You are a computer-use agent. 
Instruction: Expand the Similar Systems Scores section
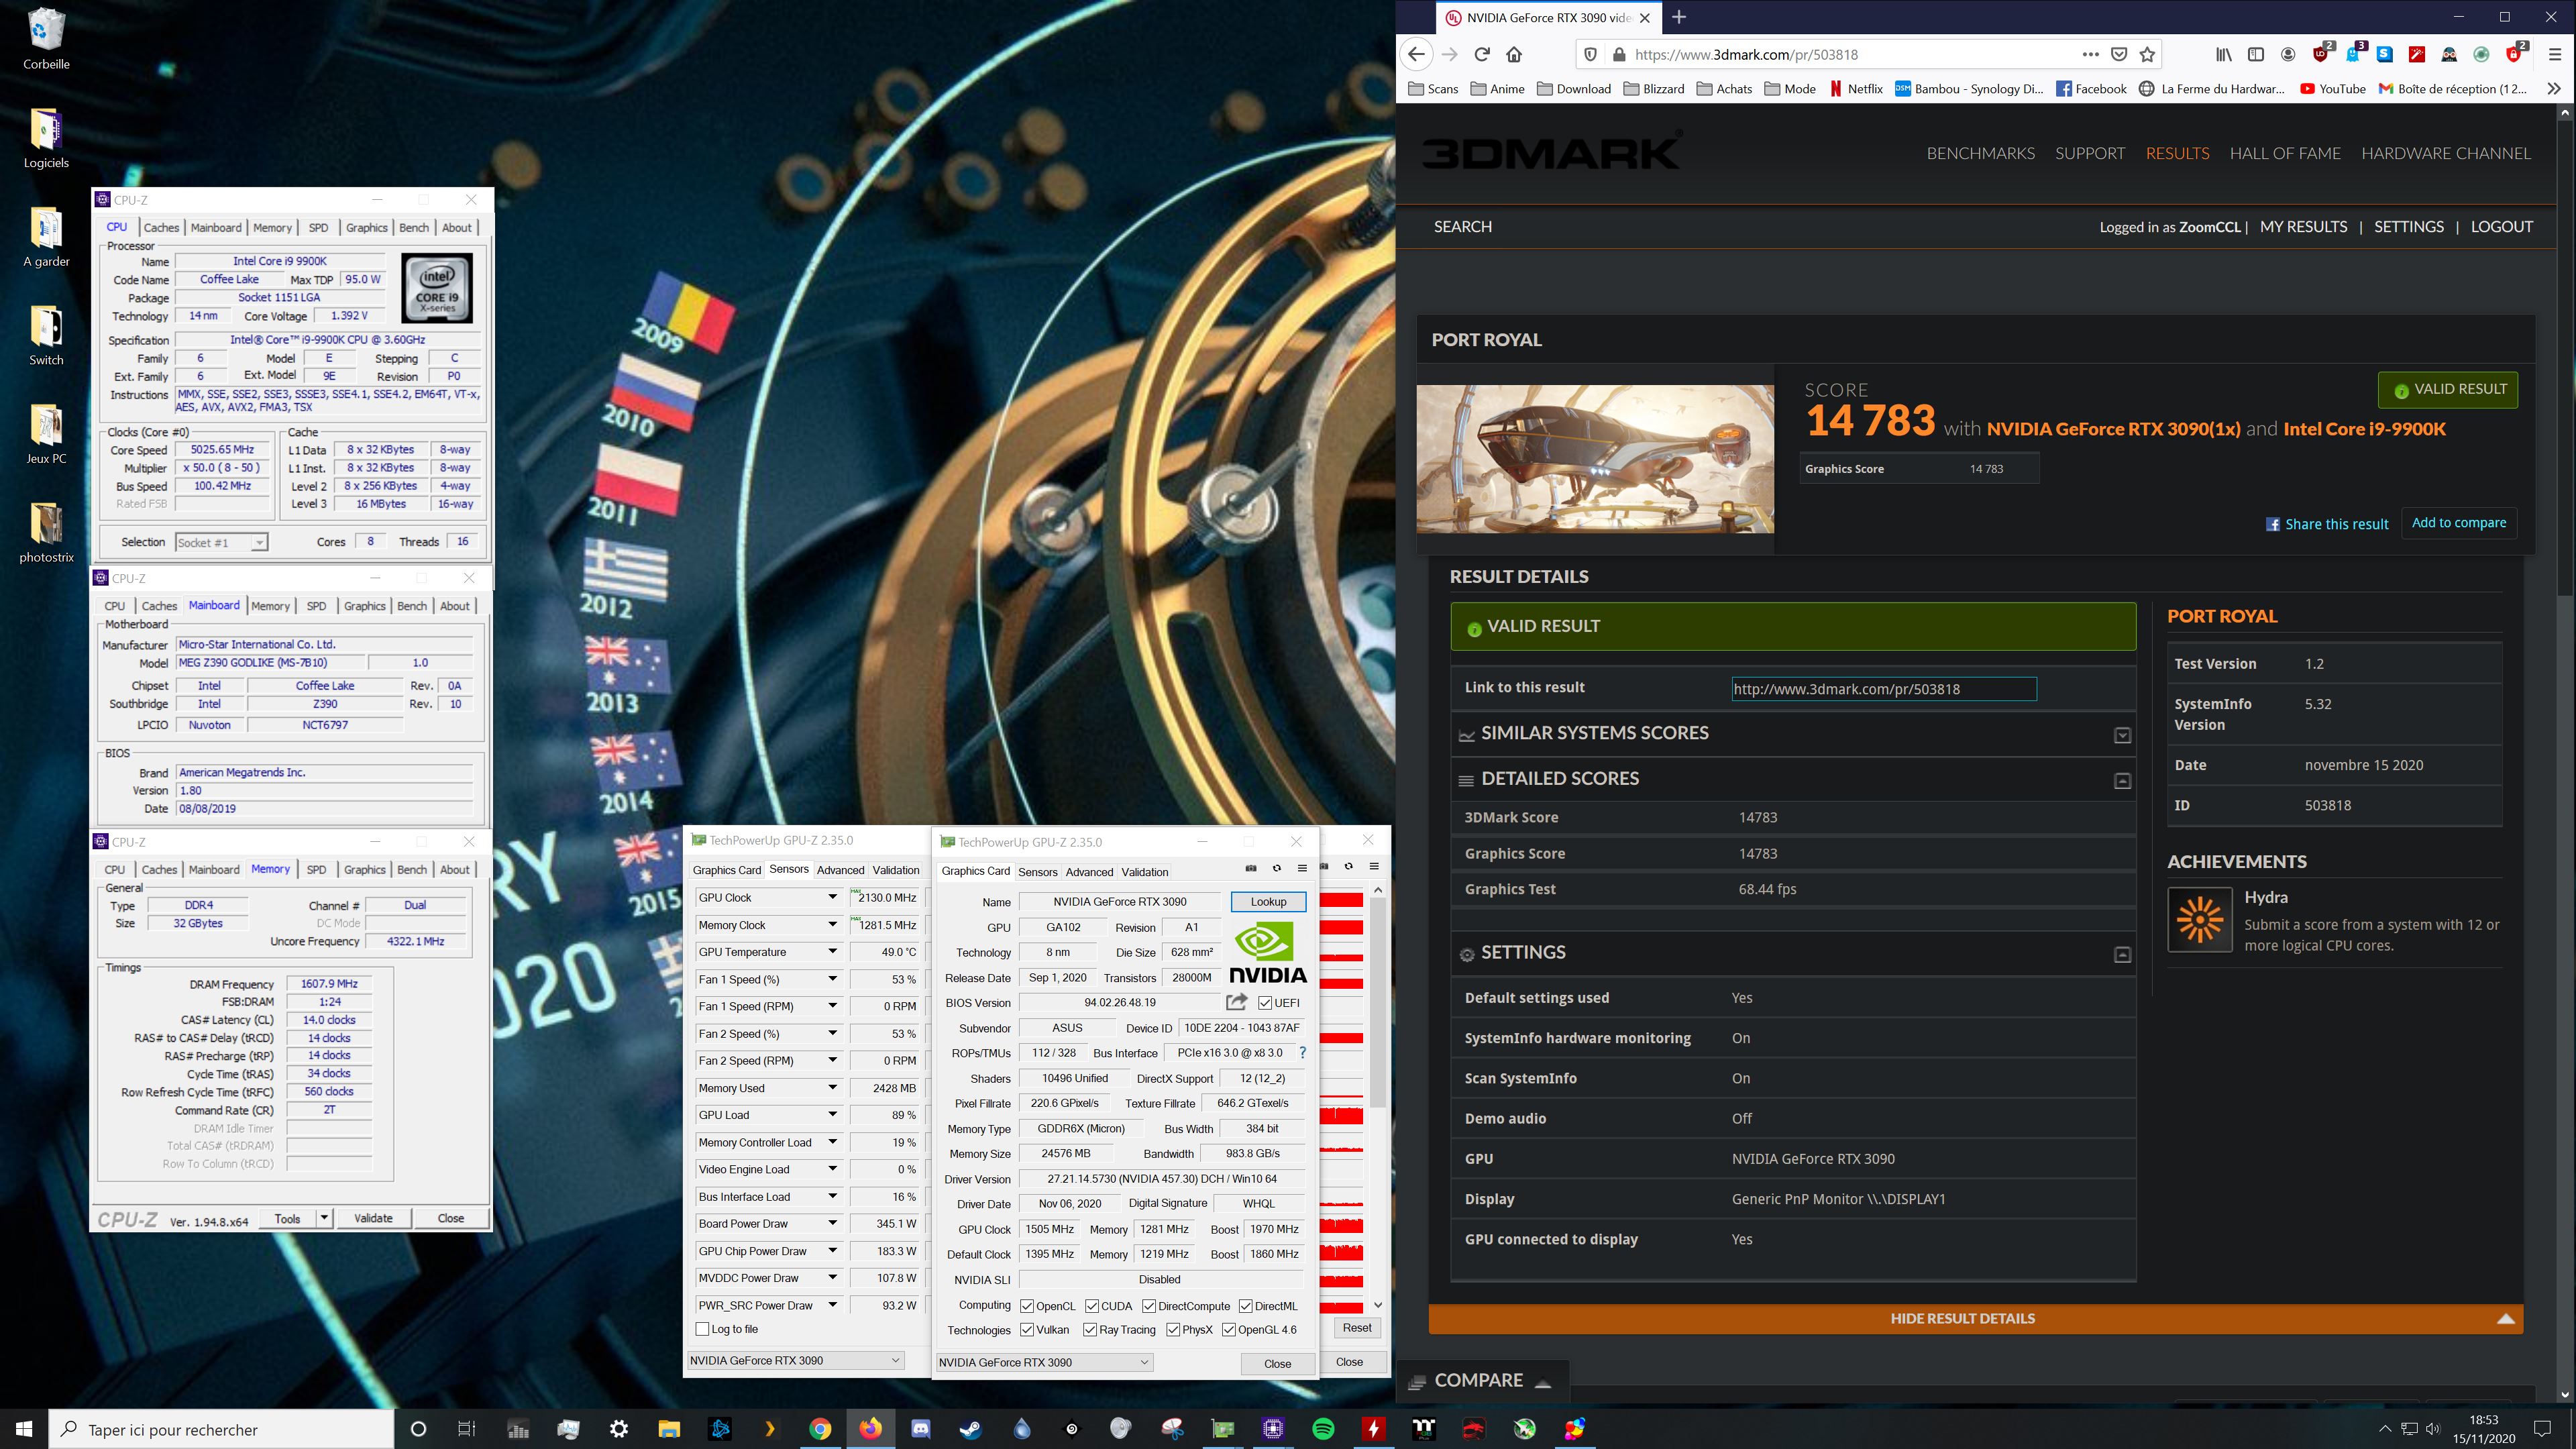coord(2123,735)
